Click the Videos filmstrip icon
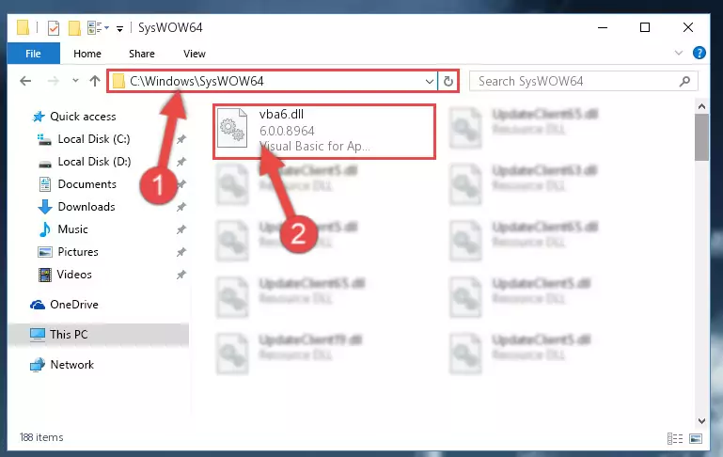 coord(45,276)
